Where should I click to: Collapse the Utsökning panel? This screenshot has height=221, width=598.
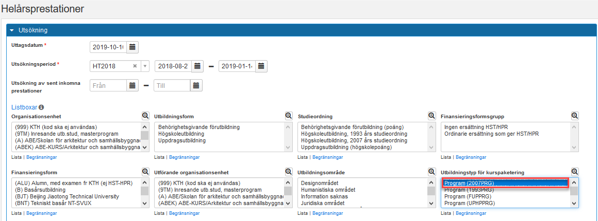12,30
